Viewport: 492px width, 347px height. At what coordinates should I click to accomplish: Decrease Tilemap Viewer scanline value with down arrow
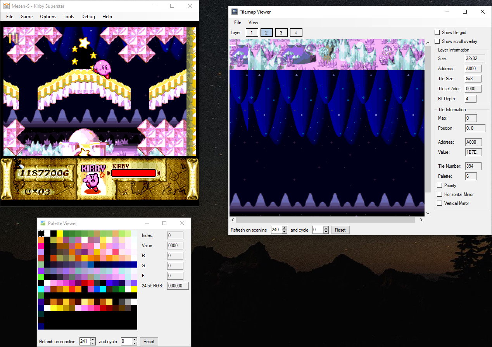(285, 232)
